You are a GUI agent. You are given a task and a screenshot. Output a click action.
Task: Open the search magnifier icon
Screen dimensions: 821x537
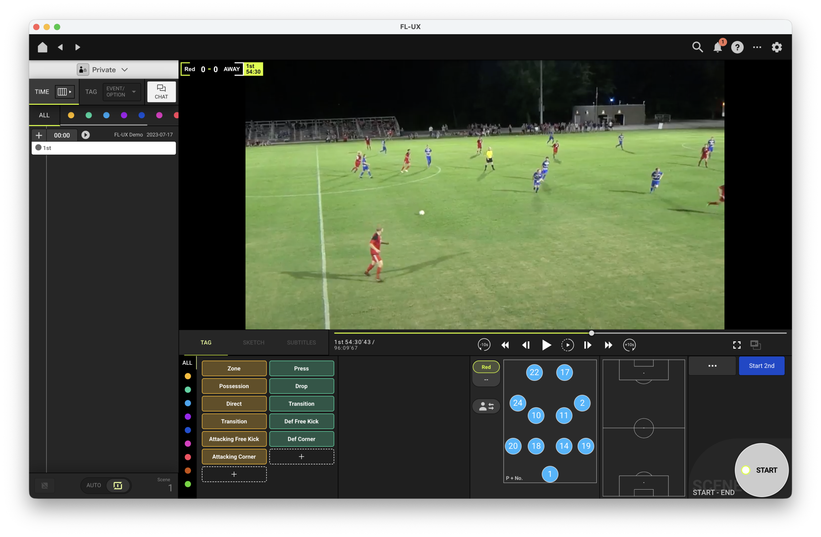point(698,47)
